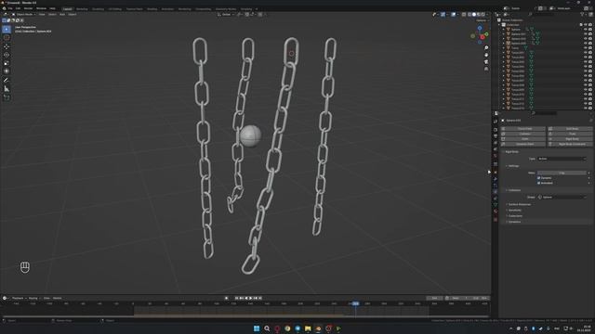The height and width of the screenshot is (334, 595).
Task: Open the Material properties tab
Action: [496, 212]
